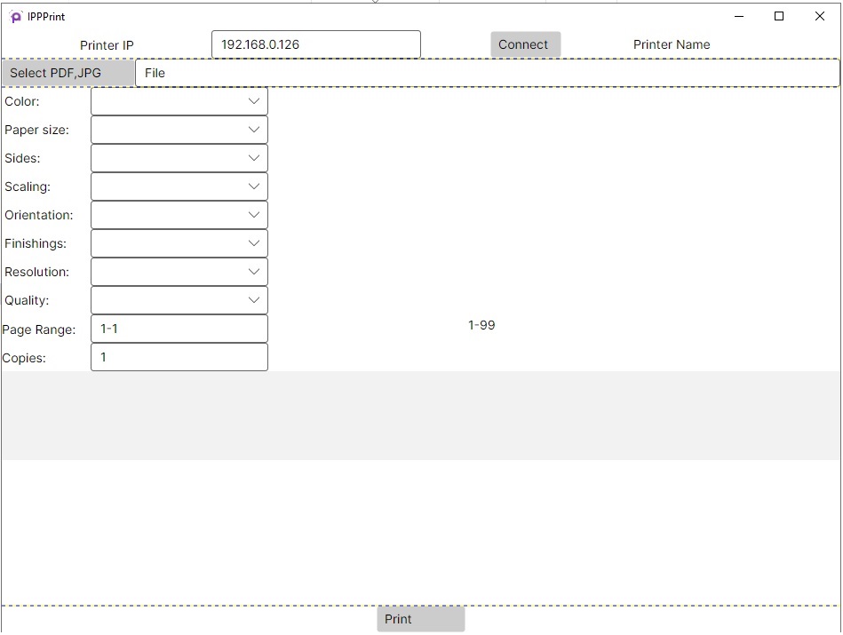
Task: Open the Orientation dropdown
Action: (x=179, y=215)
